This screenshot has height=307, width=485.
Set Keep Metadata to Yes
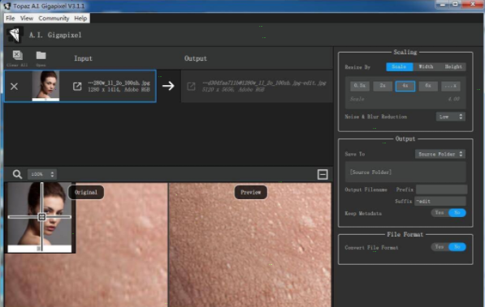pos(440,212)
